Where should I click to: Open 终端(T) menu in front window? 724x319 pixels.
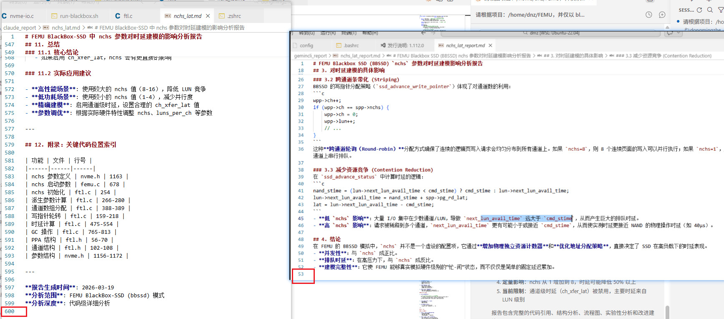point(349,33)
